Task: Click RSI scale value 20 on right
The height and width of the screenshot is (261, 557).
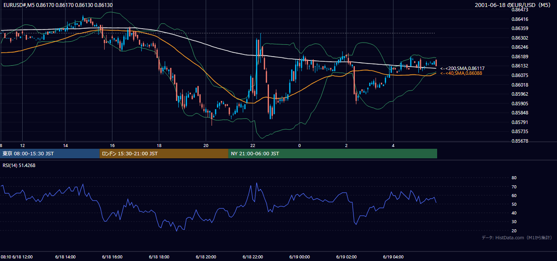Action: [x=514, y=231]
